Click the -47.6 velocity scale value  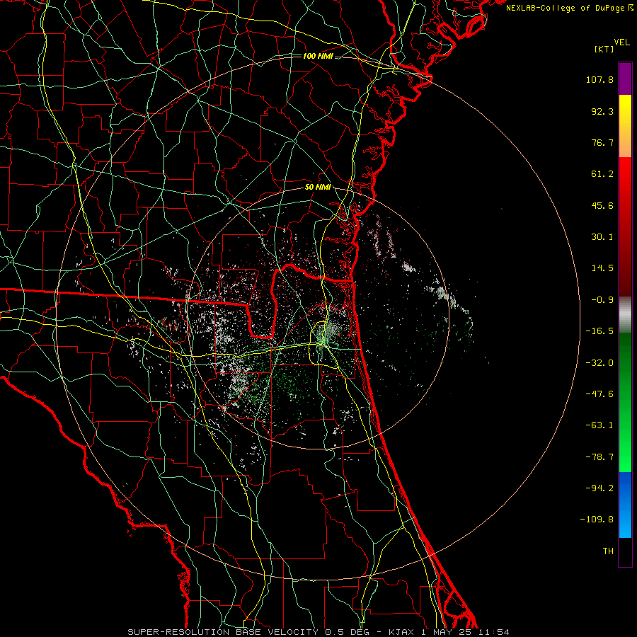click(x=599, y=394)
